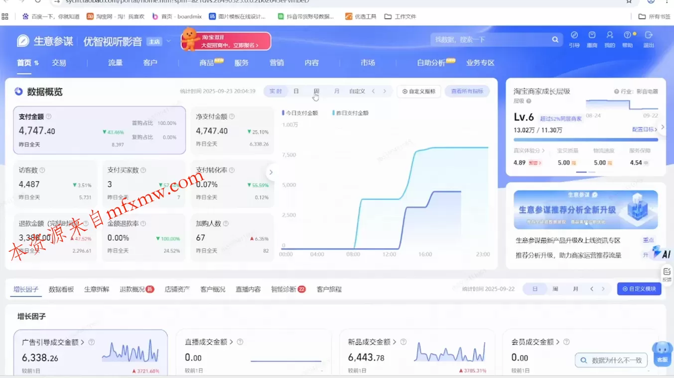This screenshot has width=674, height=378.
Task: Expand 广告引导成交金额 details arrow
Action: tap(83, 342)
